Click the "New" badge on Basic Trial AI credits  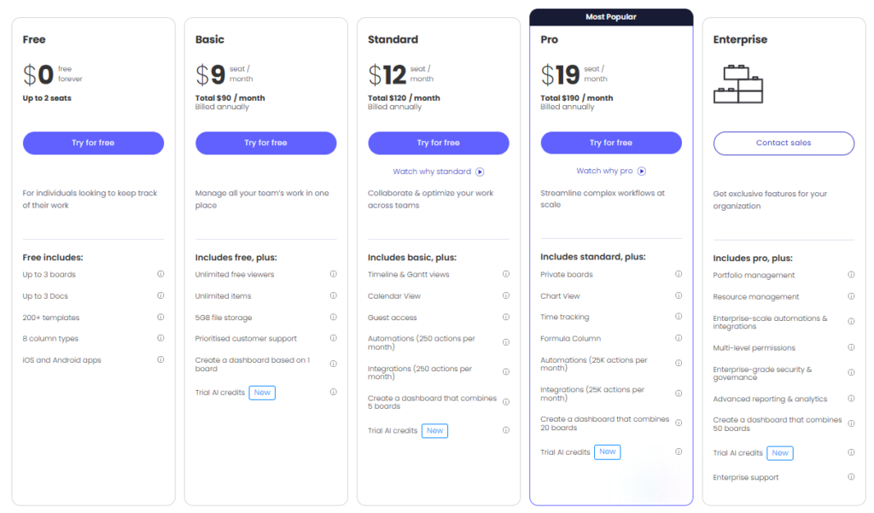pyautogui.click(x=261, y=393)
